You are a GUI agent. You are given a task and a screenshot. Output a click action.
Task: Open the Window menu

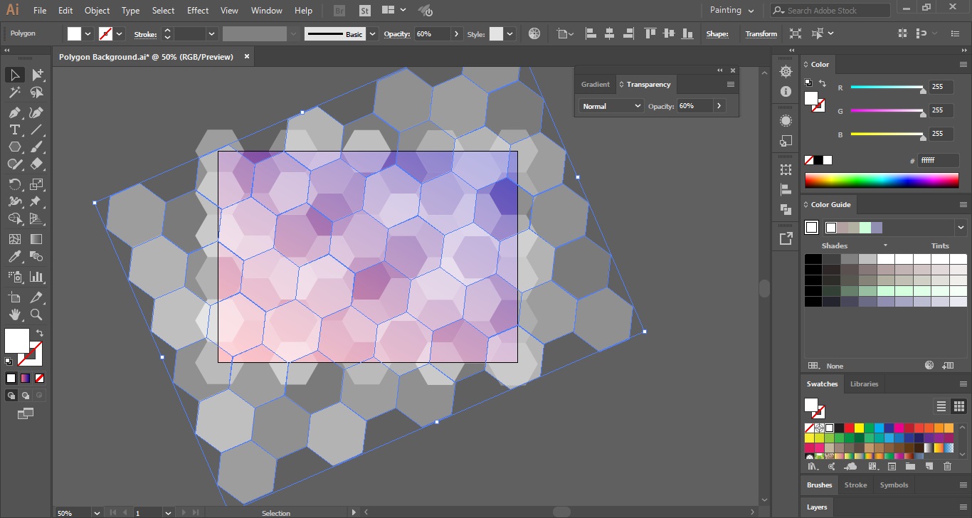coord(266,10)
